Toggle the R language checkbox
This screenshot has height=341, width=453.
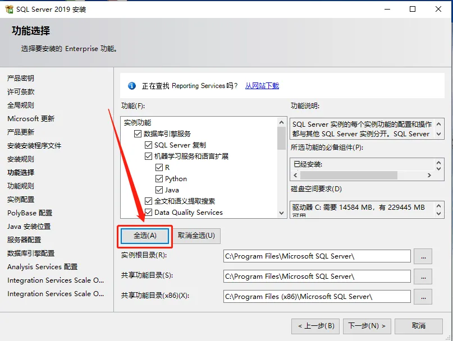[x=159, y=168]
